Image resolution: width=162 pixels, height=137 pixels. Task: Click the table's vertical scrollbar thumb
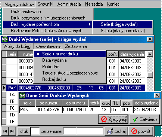(150, 75)
